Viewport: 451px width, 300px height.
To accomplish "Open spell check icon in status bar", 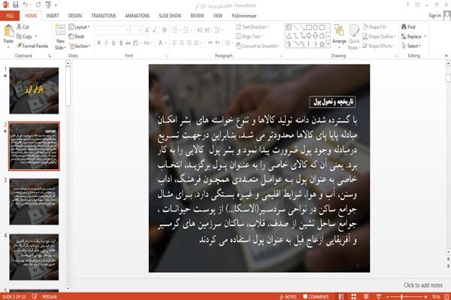I will point(35,296).
